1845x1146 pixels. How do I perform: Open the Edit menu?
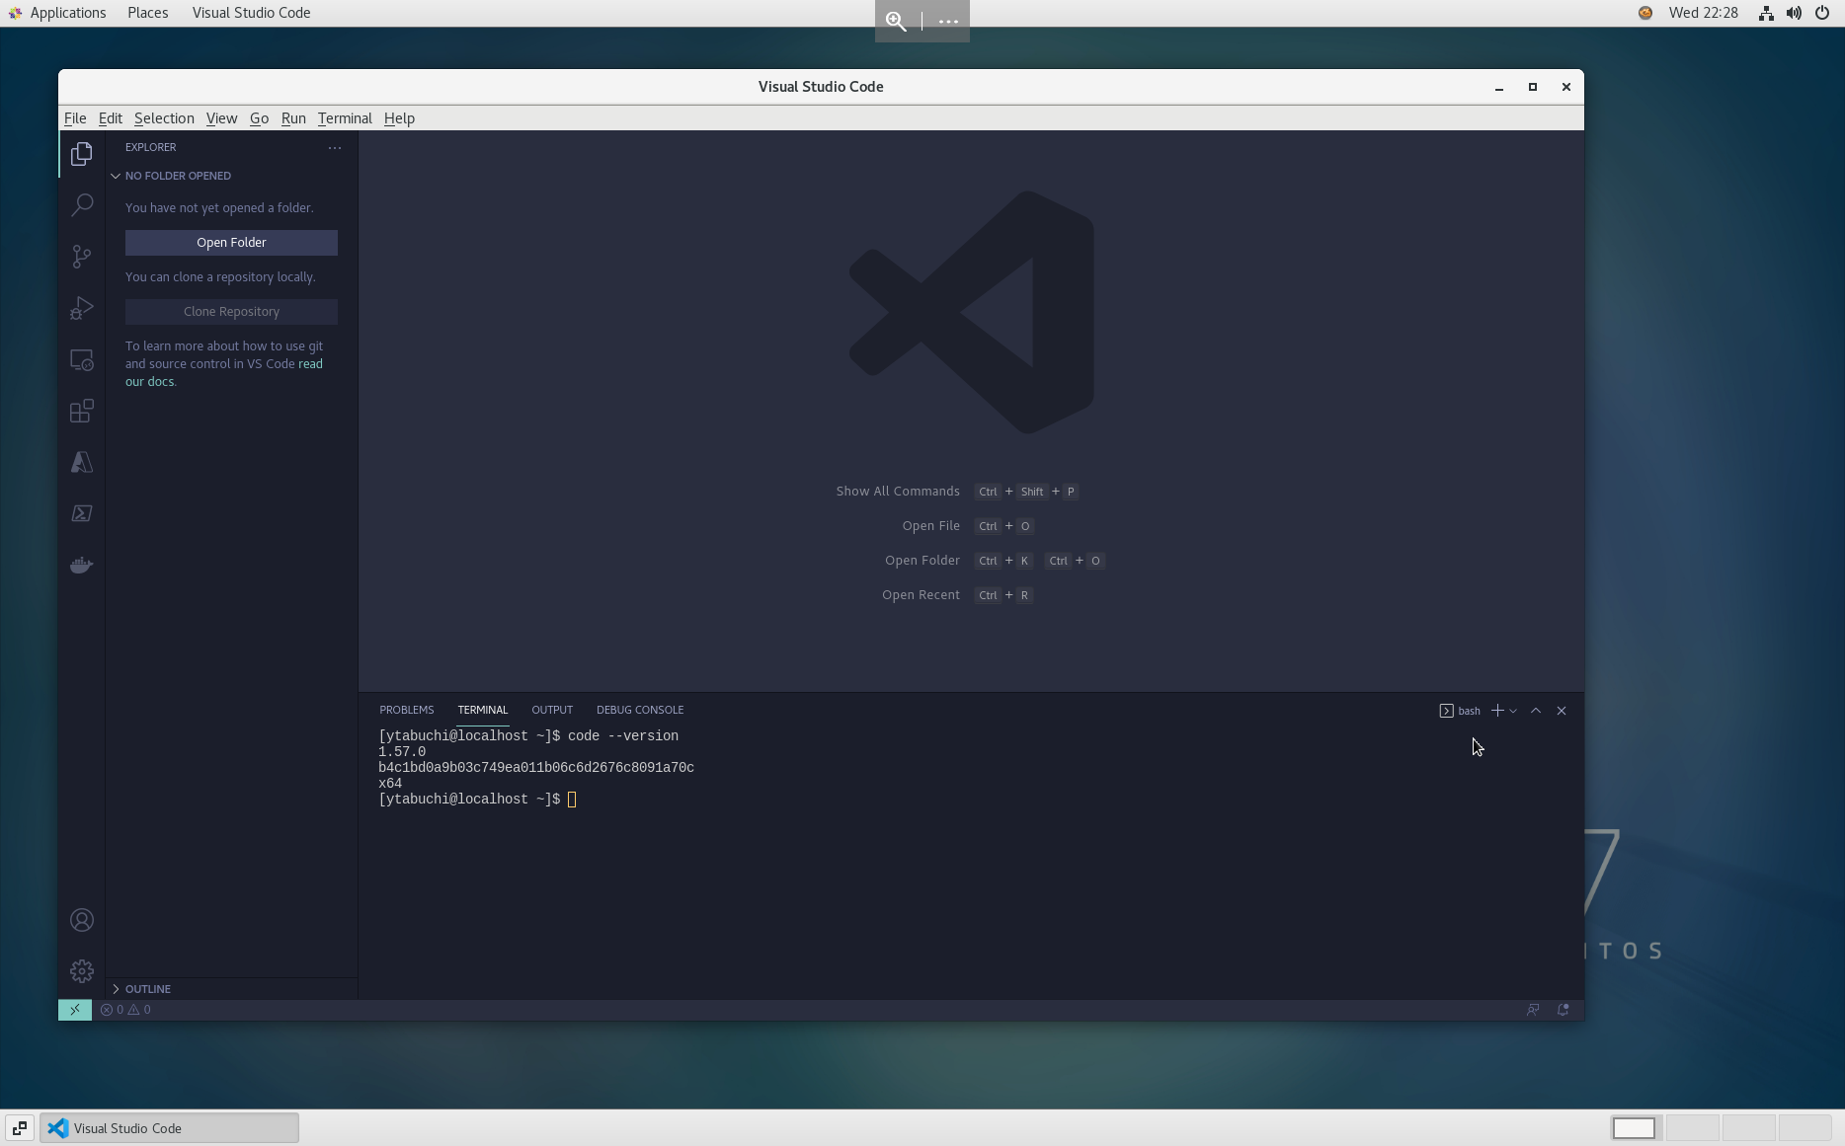coord(111,118)
